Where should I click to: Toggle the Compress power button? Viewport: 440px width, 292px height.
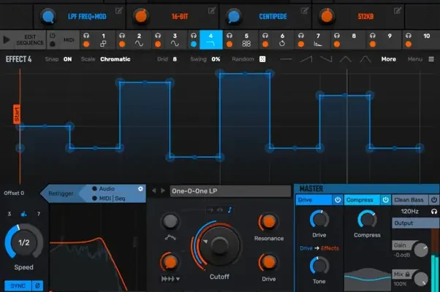click(x=386, y=199)
